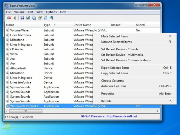Choose Unmute Selected Items in context menu
The height and width of the screenshot is (135, 180).
point(116,42)
